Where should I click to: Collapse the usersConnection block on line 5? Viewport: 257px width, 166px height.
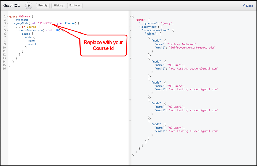pyautogui.click(x=7, y=30)
